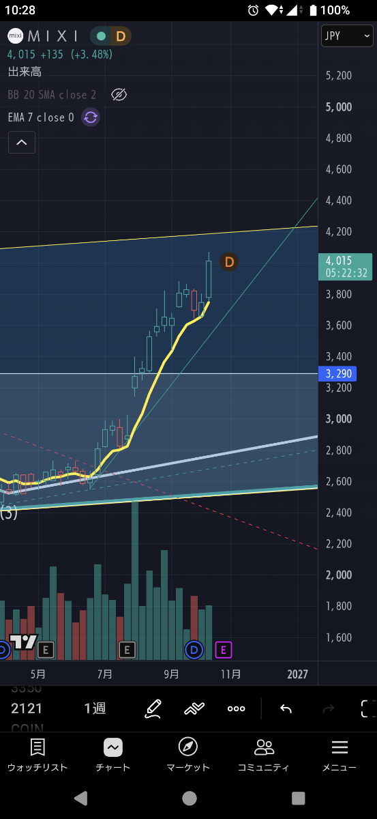Open the JPY currency dropdown
This screenshot has width=377, height=819.
(348, 35)
